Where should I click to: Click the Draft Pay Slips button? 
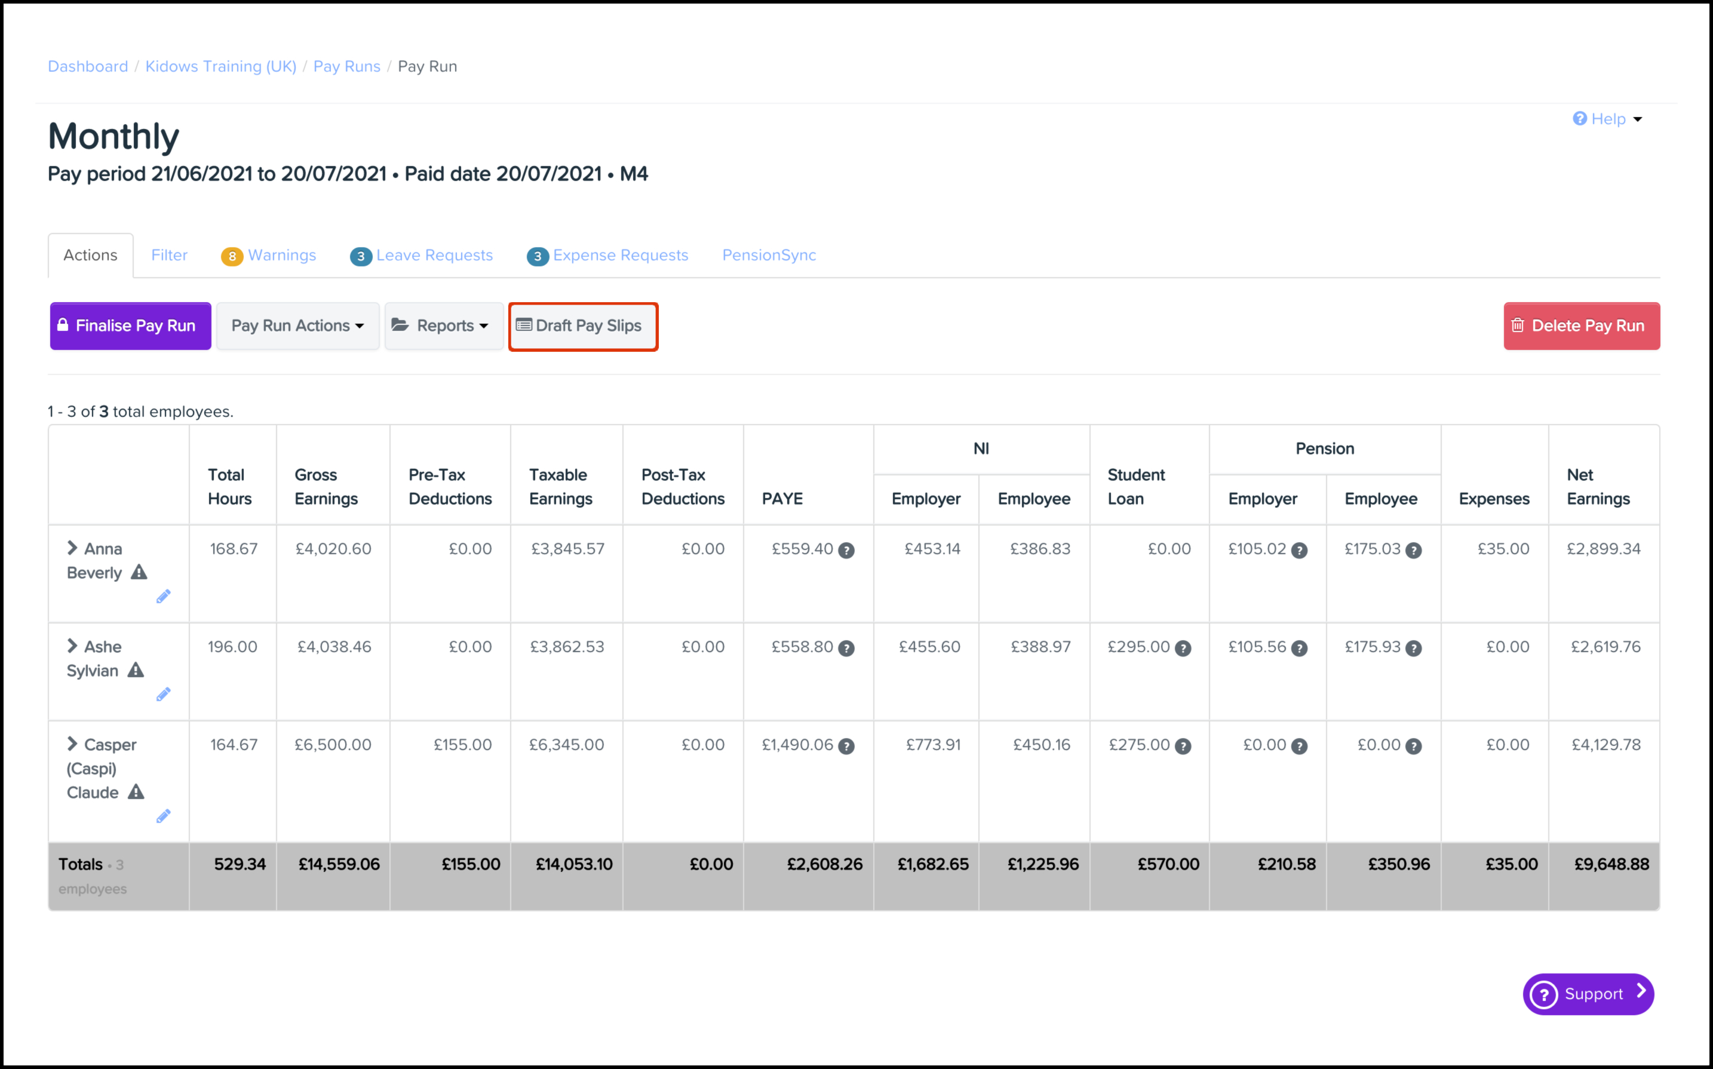(582, 326)
